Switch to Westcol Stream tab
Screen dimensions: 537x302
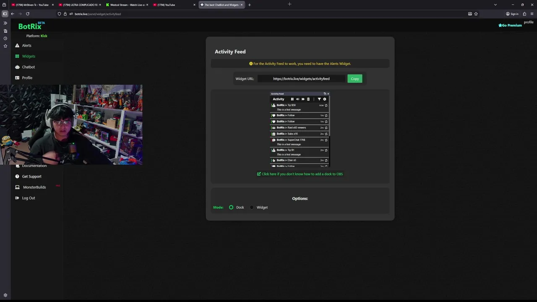[127, 5]
